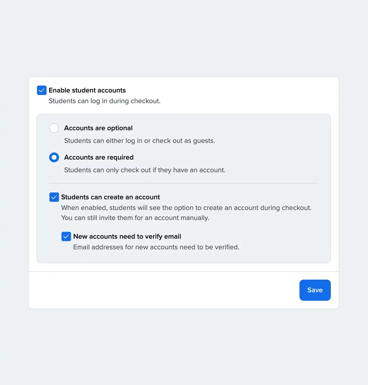368x385 pixels.
Task: Click the email verification description text
Action: [x=156, y=247]
